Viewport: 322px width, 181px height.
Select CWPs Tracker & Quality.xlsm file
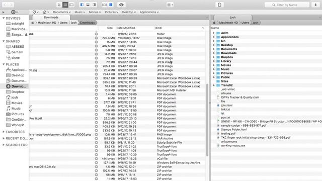point(240,97)
